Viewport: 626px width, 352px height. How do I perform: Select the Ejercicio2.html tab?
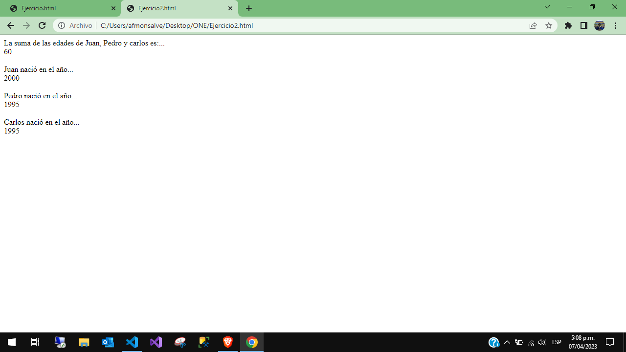point(179,8)
